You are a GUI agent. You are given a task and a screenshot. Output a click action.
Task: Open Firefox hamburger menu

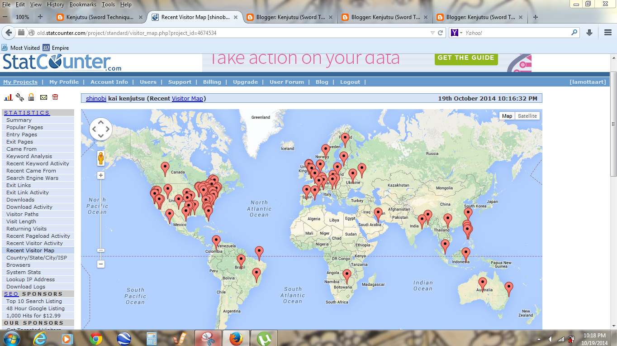point(608,33)
